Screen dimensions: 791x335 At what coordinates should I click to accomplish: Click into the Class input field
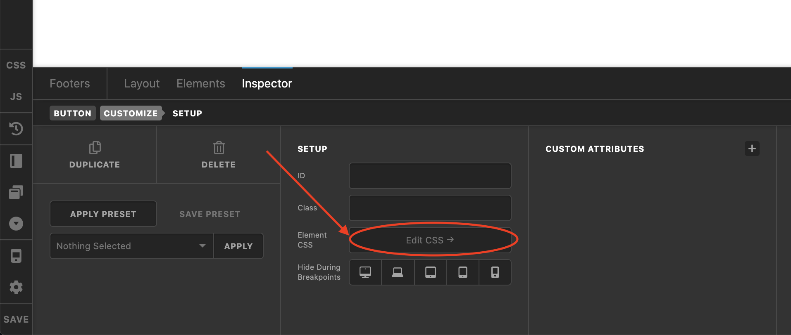[x=430, y=208]
